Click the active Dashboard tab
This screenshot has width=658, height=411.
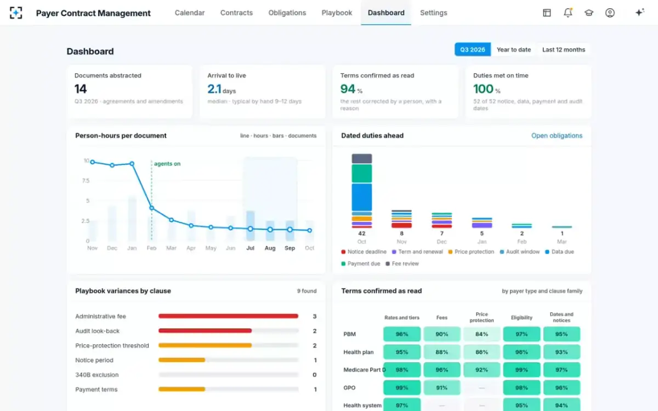click(386, 13)
